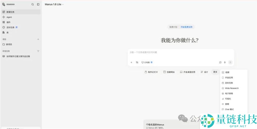
Task: Select 视频 from the more menu
Action: tap(234, 72)
